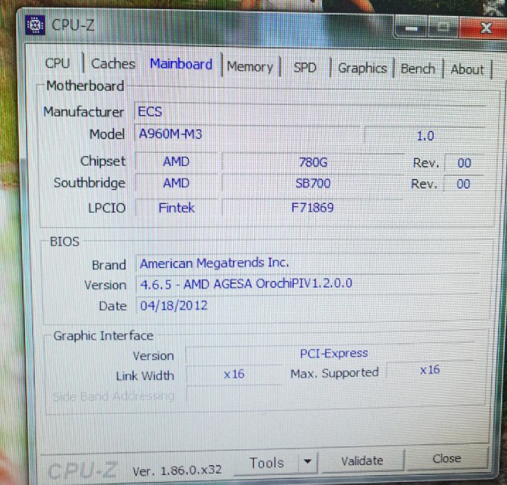Image resolution: width=507 pixels, height=485 pixels.
Task: Open the Bench tab
Action: [418, 69]
